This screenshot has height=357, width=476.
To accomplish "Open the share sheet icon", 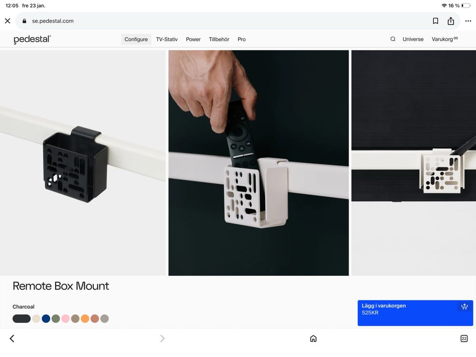I will click(451, 21).
